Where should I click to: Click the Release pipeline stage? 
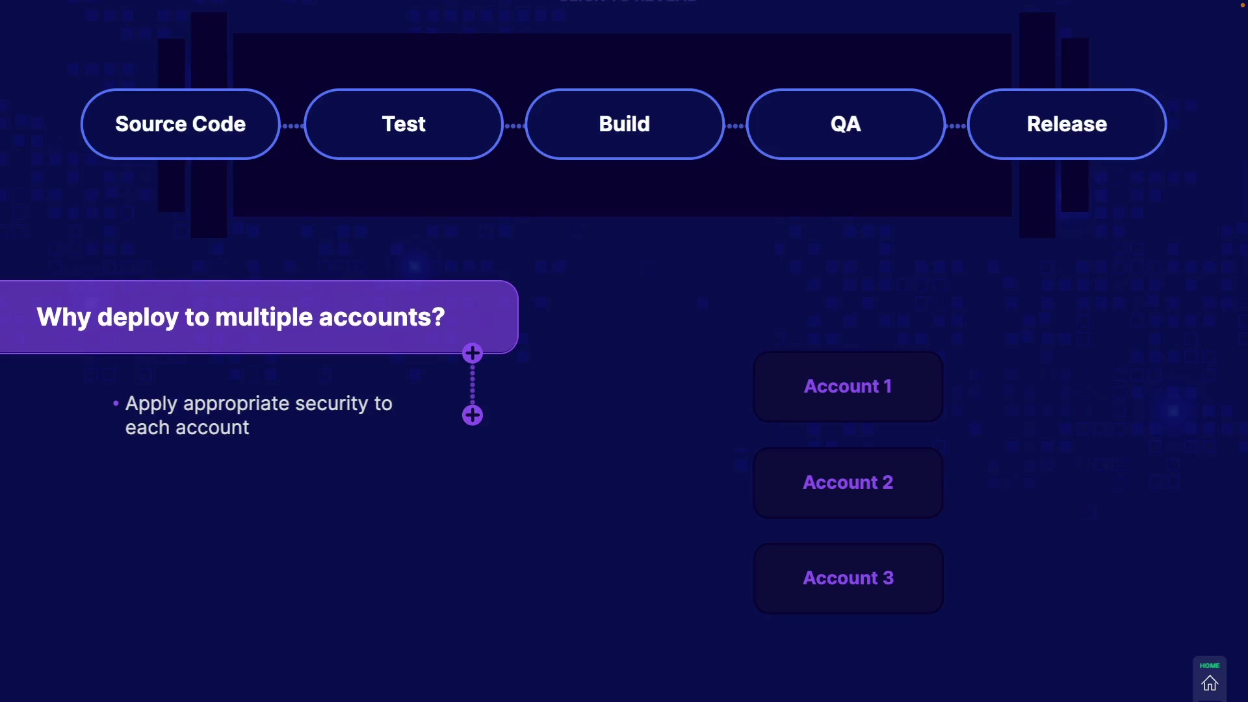1067,124
